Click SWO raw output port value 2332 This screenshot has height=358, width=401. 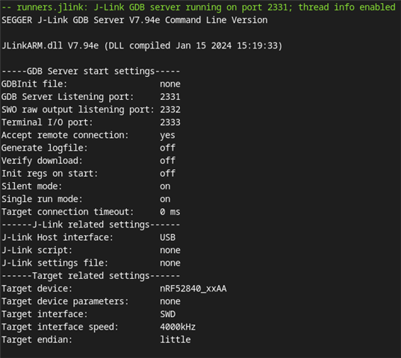coord(170,110)
